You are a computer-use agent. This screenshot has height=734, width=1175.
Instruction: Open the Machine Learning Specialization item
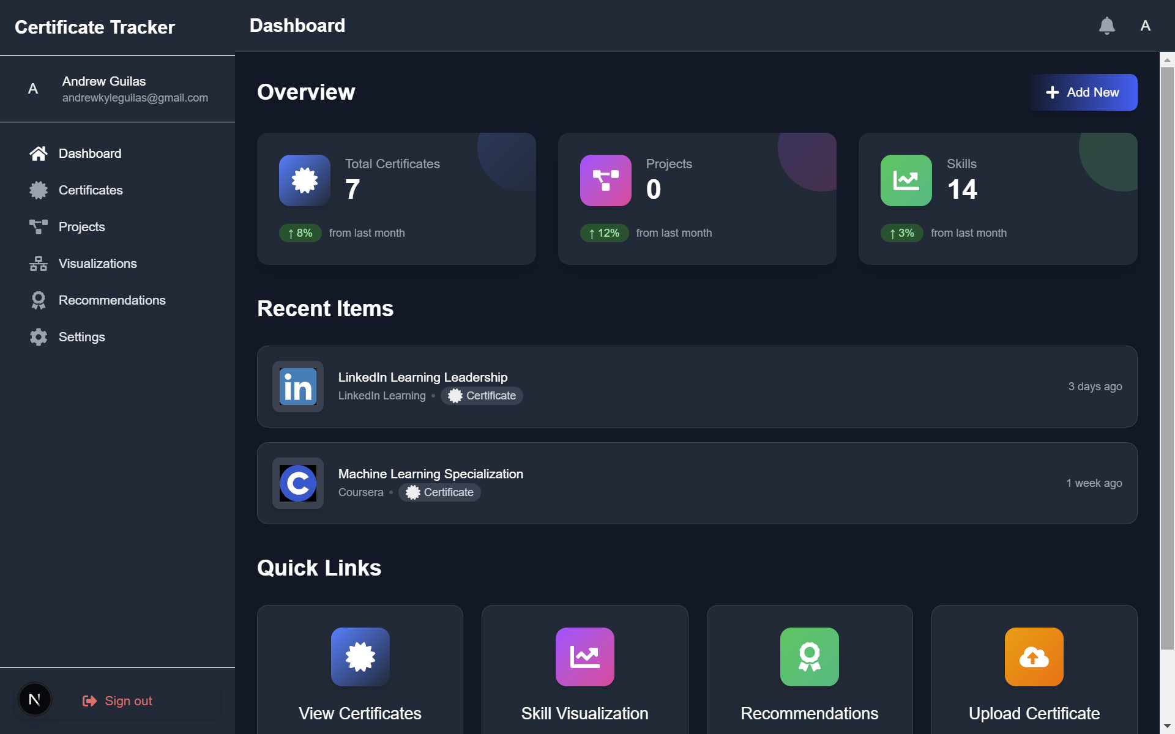tap(430, 474)
